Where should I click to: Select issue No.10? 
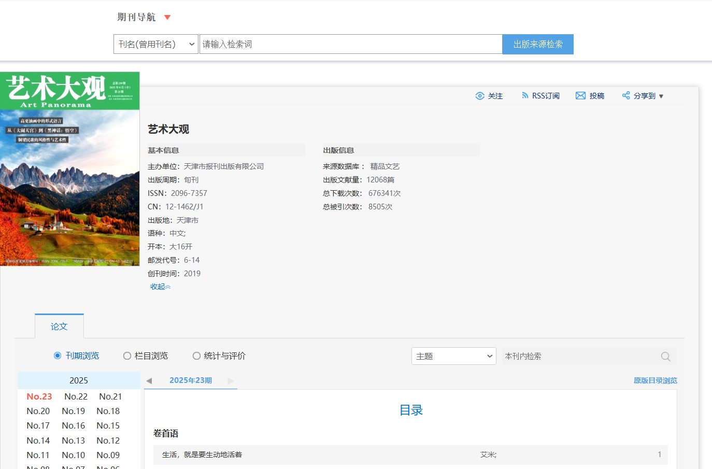[x=74, y=455]
